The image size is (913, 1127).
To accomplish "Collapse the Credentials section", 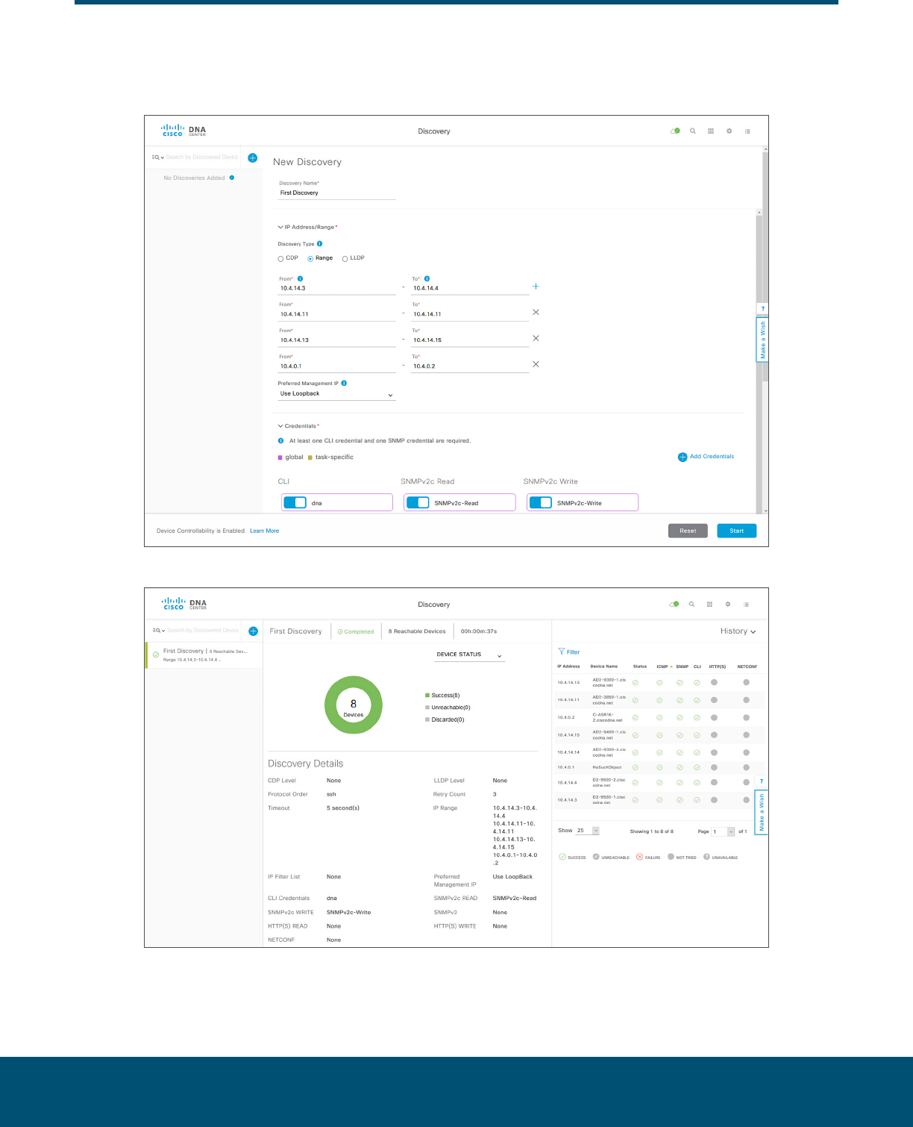I will point(280,426).
